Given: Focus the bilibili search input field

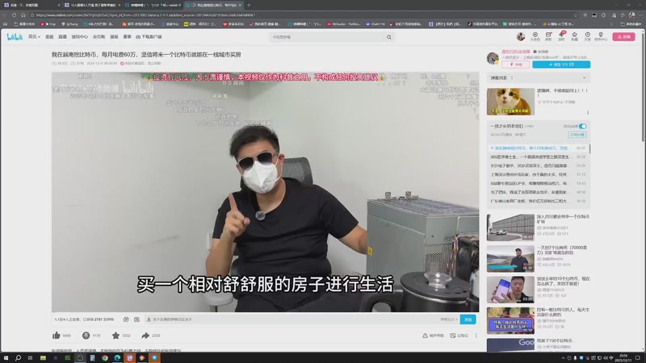Looking at the screenshot, I should coord(328,37).
